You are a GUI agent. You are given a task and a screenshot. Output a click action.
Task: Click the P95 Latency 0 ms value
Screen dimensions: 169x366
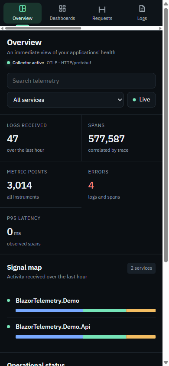pos(14,232)
